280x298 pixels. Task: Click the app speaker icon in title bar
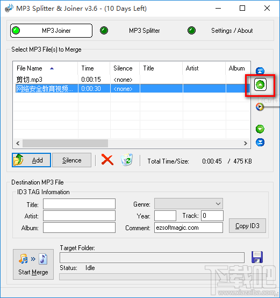9,8
